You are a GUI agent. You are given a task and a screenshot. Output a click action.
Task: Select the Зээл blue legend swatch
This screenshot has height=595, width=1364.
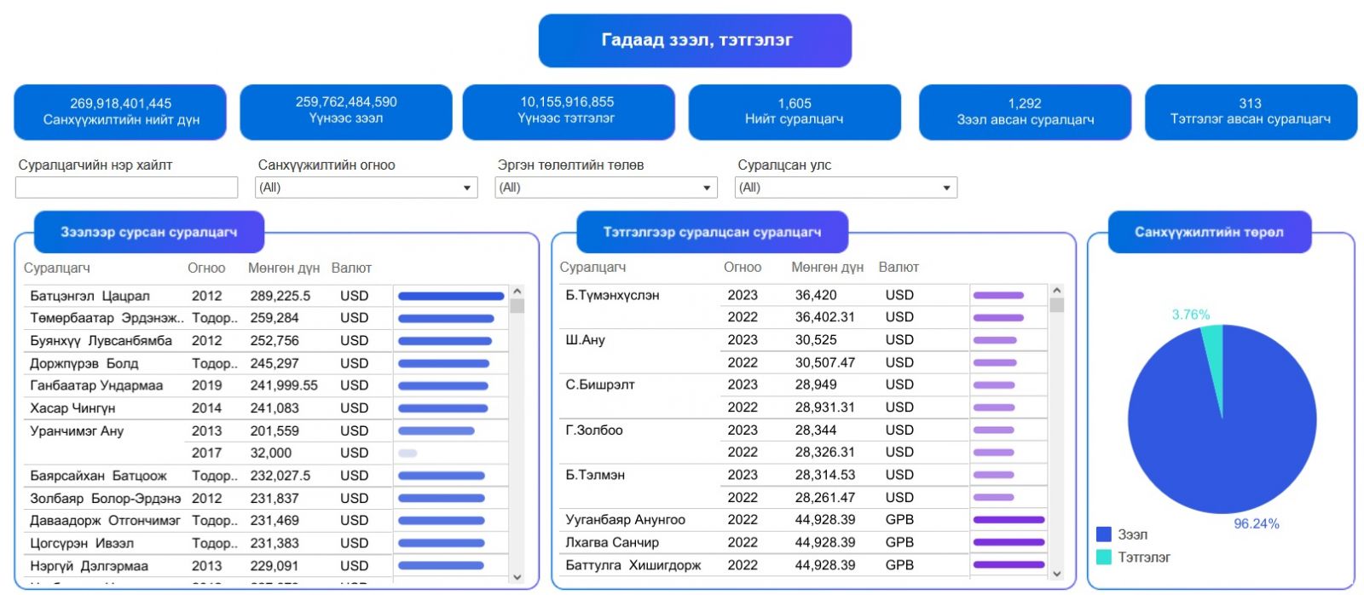(x=1104, y=534)
